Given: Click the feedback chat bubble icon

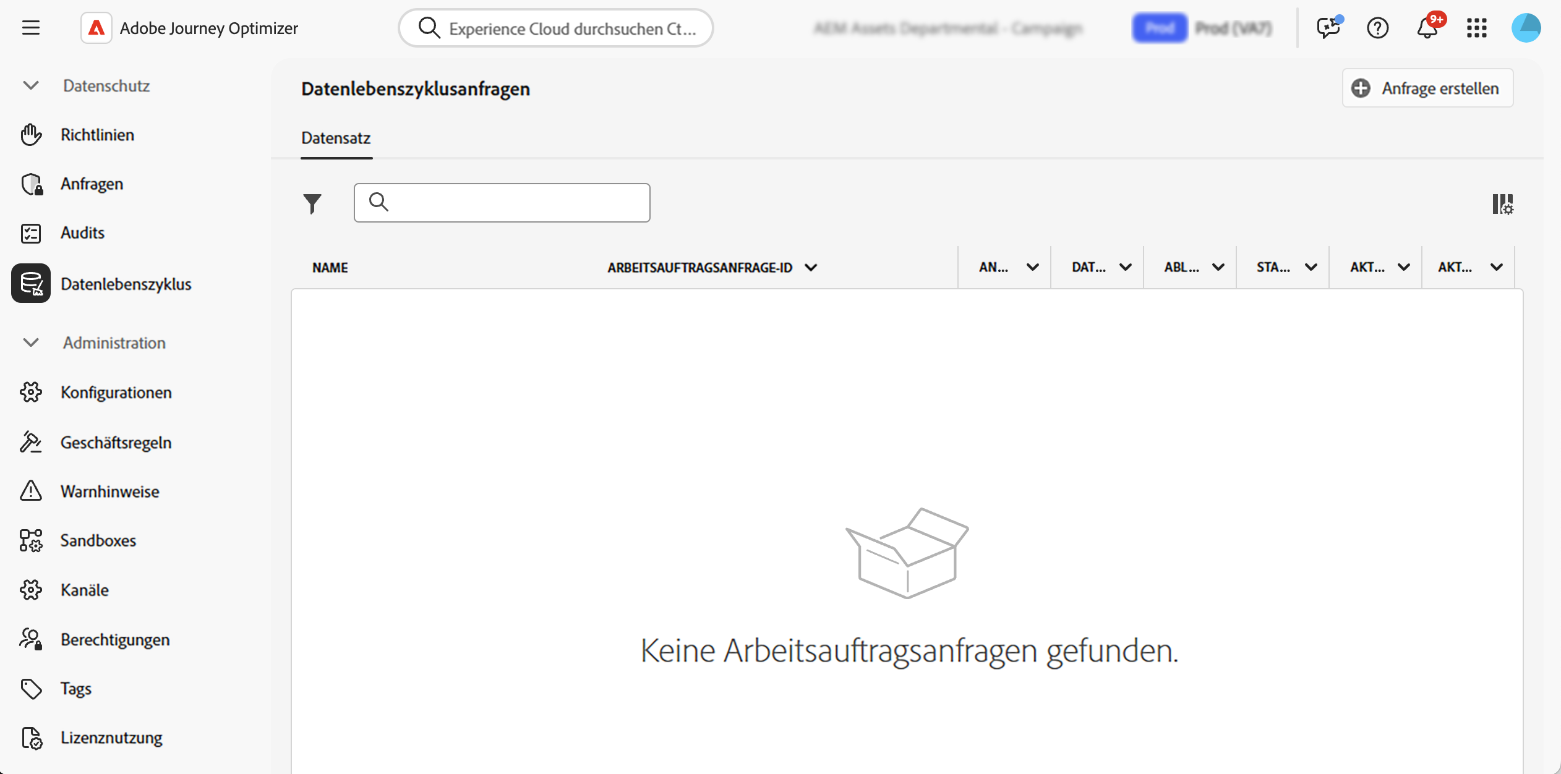Looking at the screenshot, I should [x=1328, y=28].
